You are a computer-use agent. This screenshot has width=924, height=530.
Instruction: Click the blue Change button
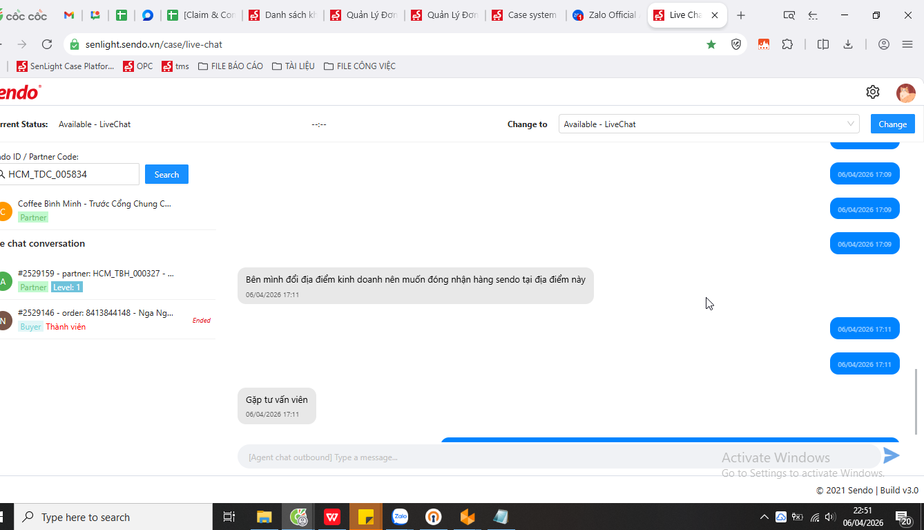[893, 124]
